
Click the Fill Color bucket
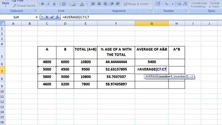[74, 4]
